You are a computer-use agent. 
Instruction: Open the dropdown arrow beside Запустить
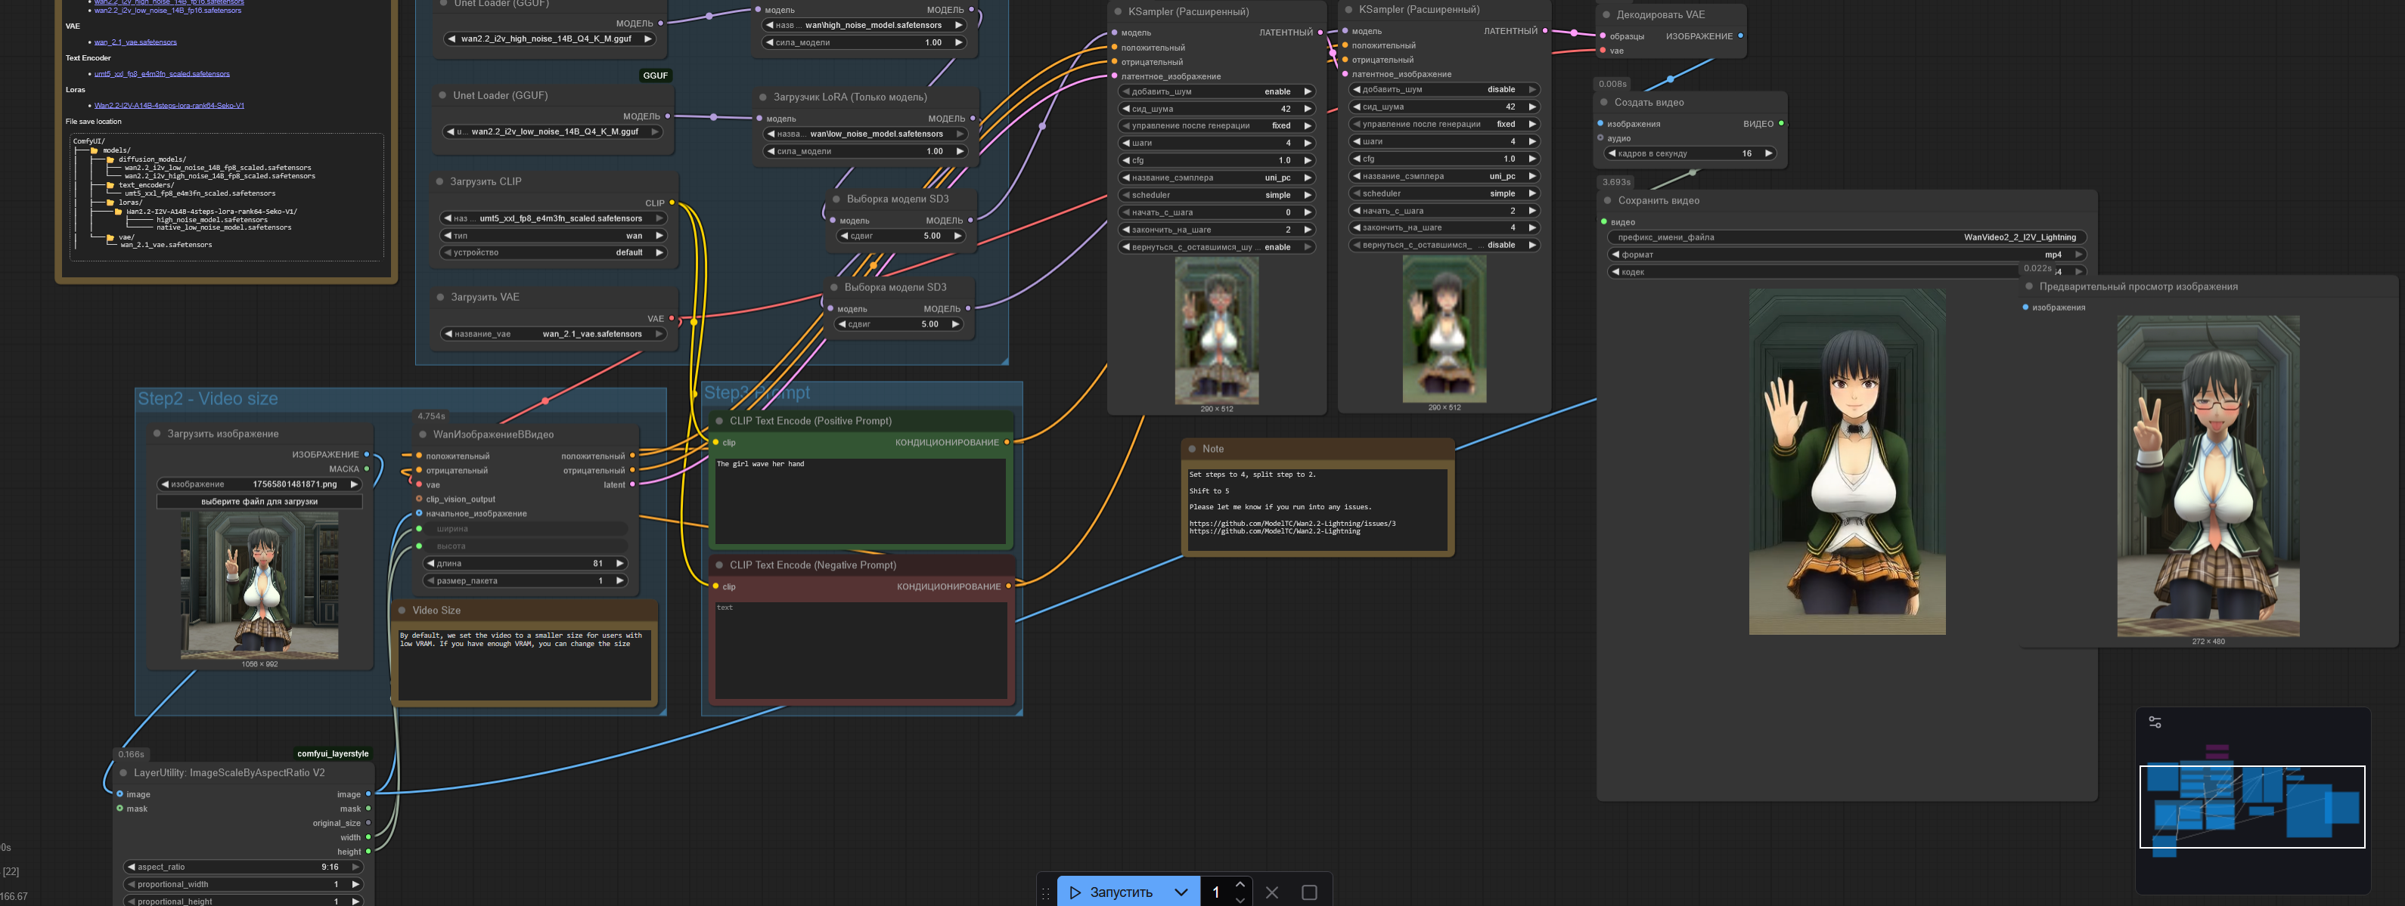1181,892
